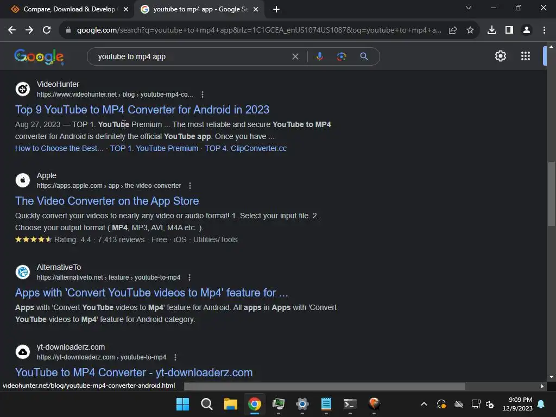Open the Chrome profile icon
The width and height of the screenshot is (556, 417).
(x=527, y=30)
